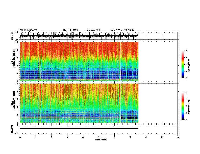The width and height of the screenshot is (200, 154).
Task: Click the "ch.1(V)" waveform axis label
Action: (x=12, y=36)
